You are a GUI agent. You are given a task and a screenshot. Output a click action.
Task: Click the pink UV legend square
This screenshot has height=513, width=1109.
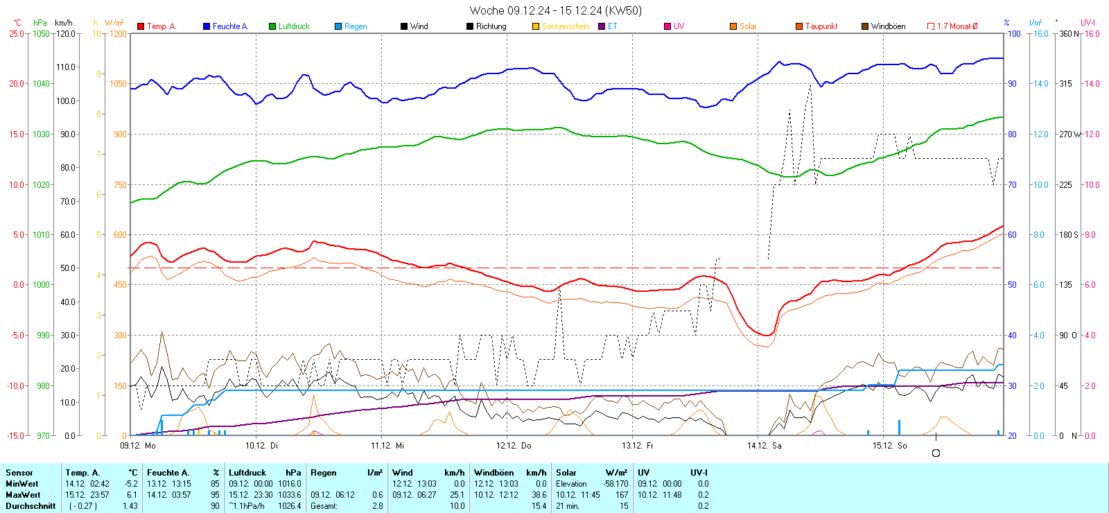[667, 26]
